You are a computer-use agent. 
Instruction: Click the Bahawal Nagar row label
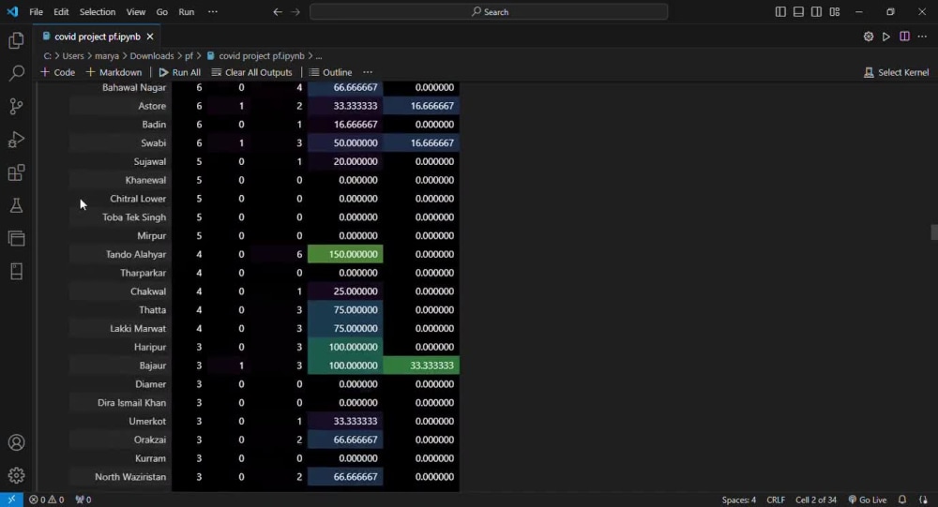tap(134, 87)
